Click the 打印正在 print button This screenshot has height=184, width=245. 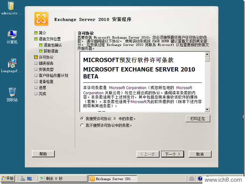coord(198,119)
